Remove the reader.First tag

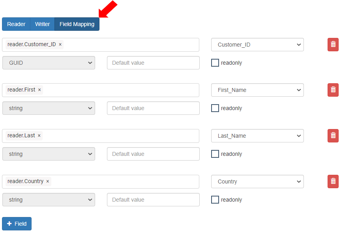39,90
